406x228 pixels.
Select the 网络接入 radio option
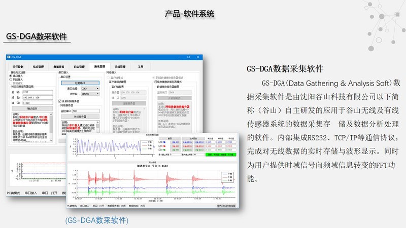point(16,80)
